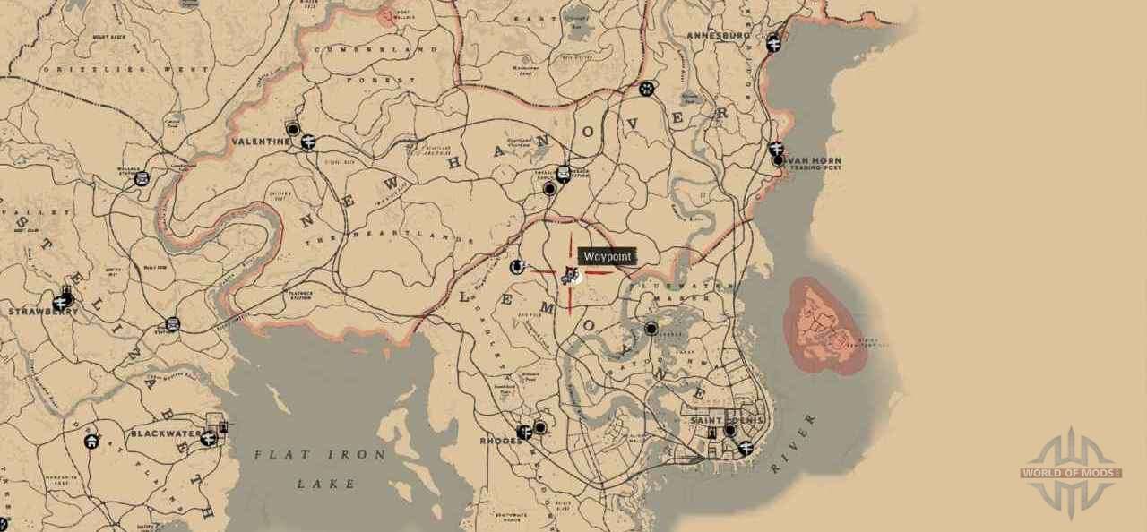Screen dimensions: 1147x532
Task: Select the signpost icon above Van Horn label
Action: click(x=776, y=149)
